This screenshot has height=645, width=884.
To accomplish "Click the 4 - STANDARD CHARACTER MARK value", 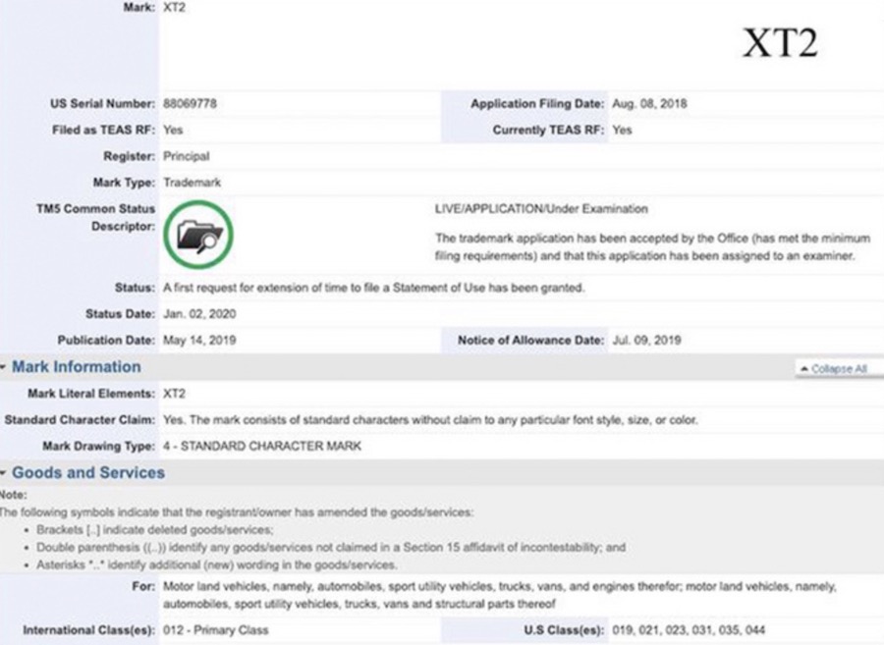I will click(x=262, y=447).
